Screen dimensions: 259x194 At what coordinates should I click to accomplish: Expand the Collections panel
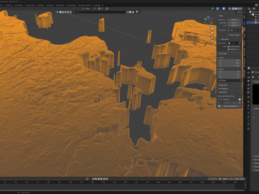tap(223, 85)
